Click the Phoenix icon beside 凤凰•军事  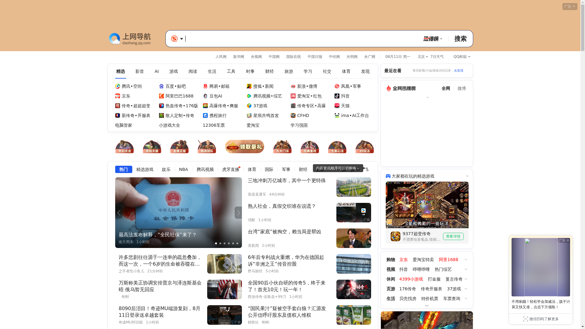pyautogui.click(x=337, y=86)
